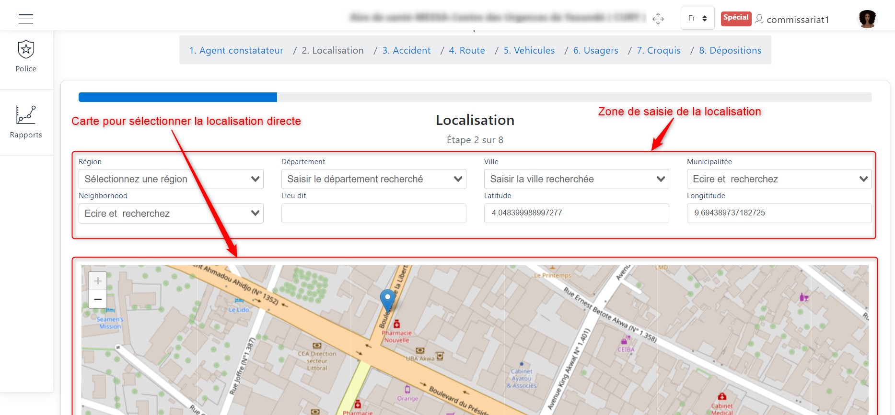Click the user icon beside commissariat1
Image resolution: width=895 pixels, height=415 pixels.
click(x=759, y=19)
